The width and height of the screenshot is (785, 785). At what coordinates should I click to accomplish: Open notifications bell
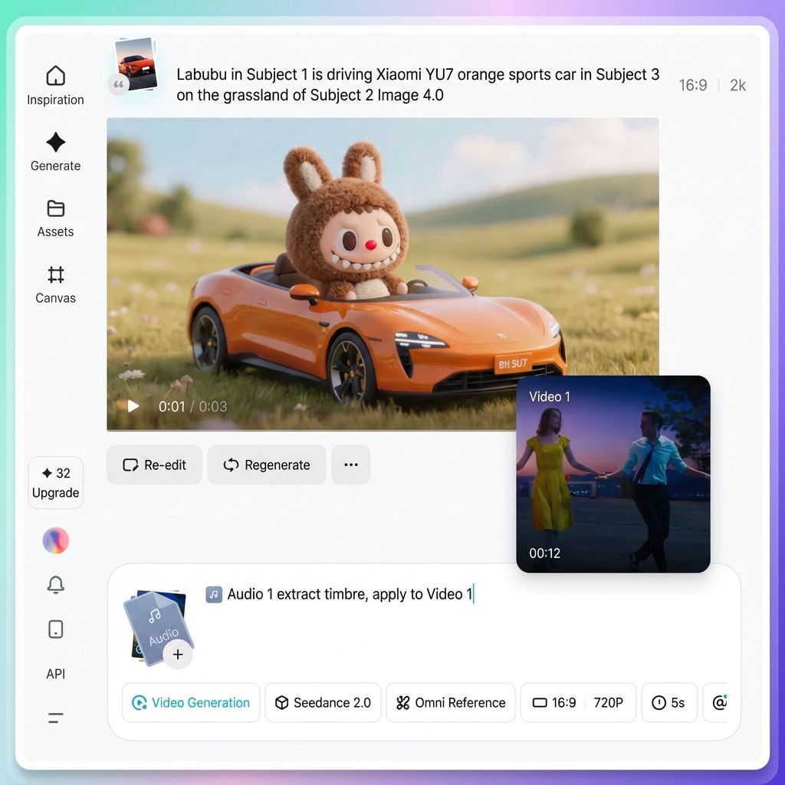[x=55, y=584]
